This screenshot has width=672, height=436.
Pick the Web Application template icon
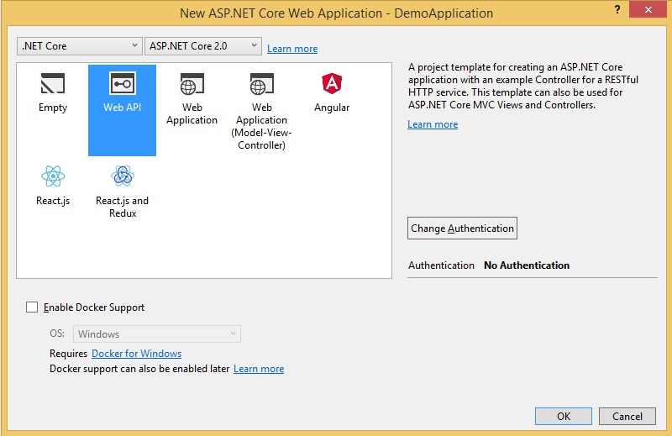coord(192,85)
